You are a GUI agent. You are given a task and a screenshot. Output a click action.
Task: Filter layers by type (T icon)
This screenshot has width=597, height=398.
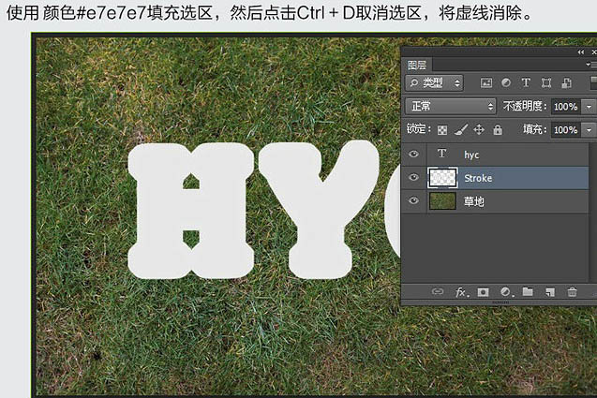[526, 82]
